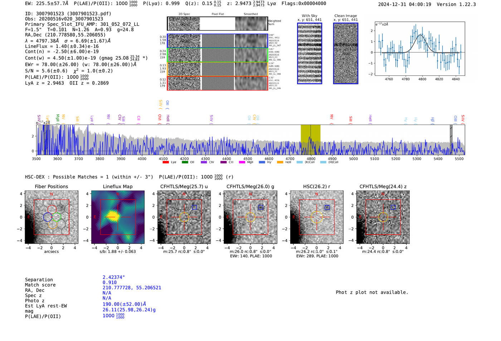Click the P(Lyα): 0.999 header value
This screenshot has height=341, width=501.
161,3
